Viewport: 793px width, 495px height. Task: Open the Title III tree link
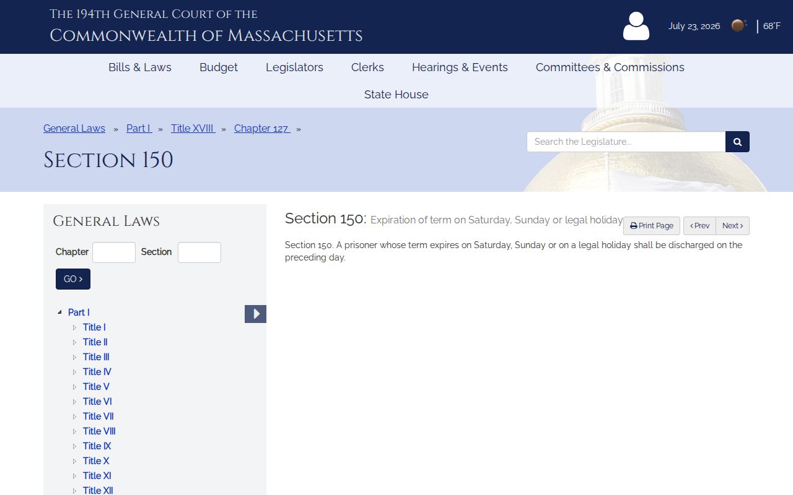click(x=96, y=357)
